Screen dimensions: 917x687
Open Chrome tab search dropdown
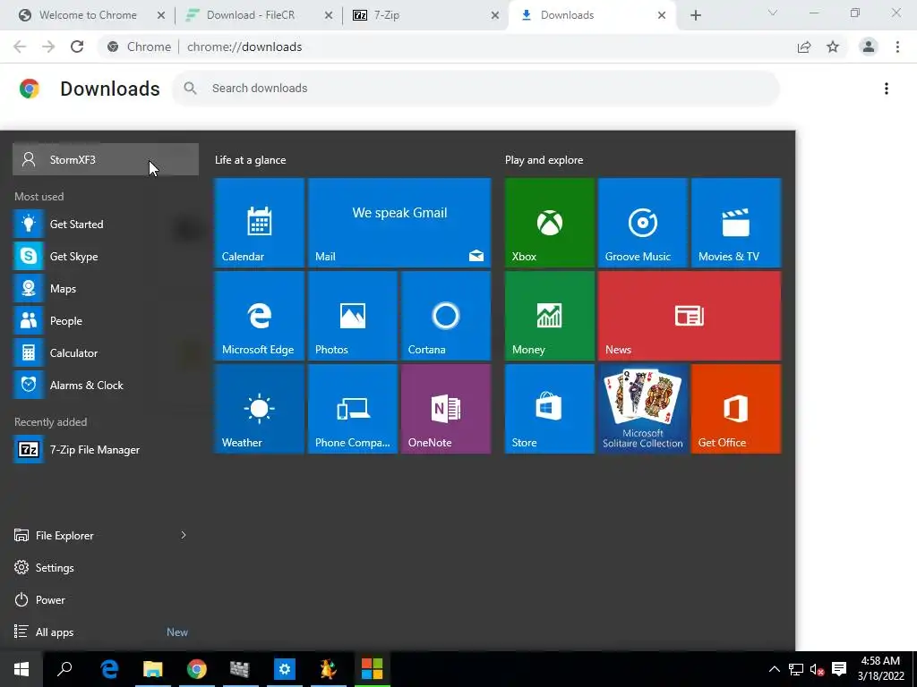coord(773,13)
